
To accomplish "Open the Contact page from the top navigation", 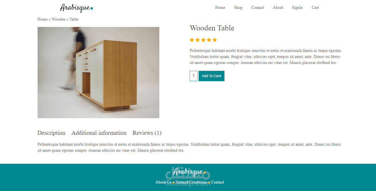I will tap(258, 8).
